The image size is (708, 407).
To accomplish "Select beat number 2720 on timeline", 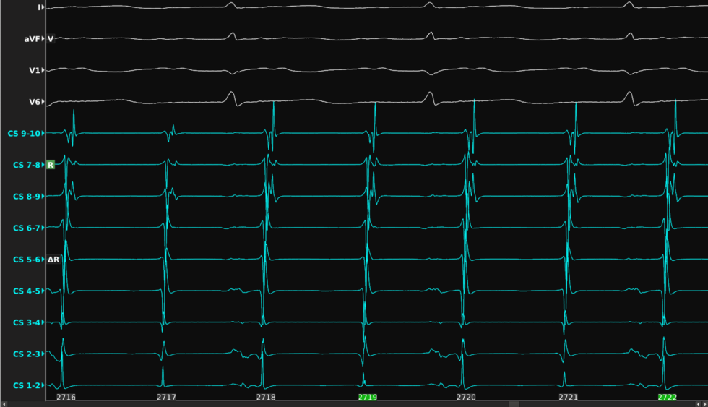I will click(467, 398).
